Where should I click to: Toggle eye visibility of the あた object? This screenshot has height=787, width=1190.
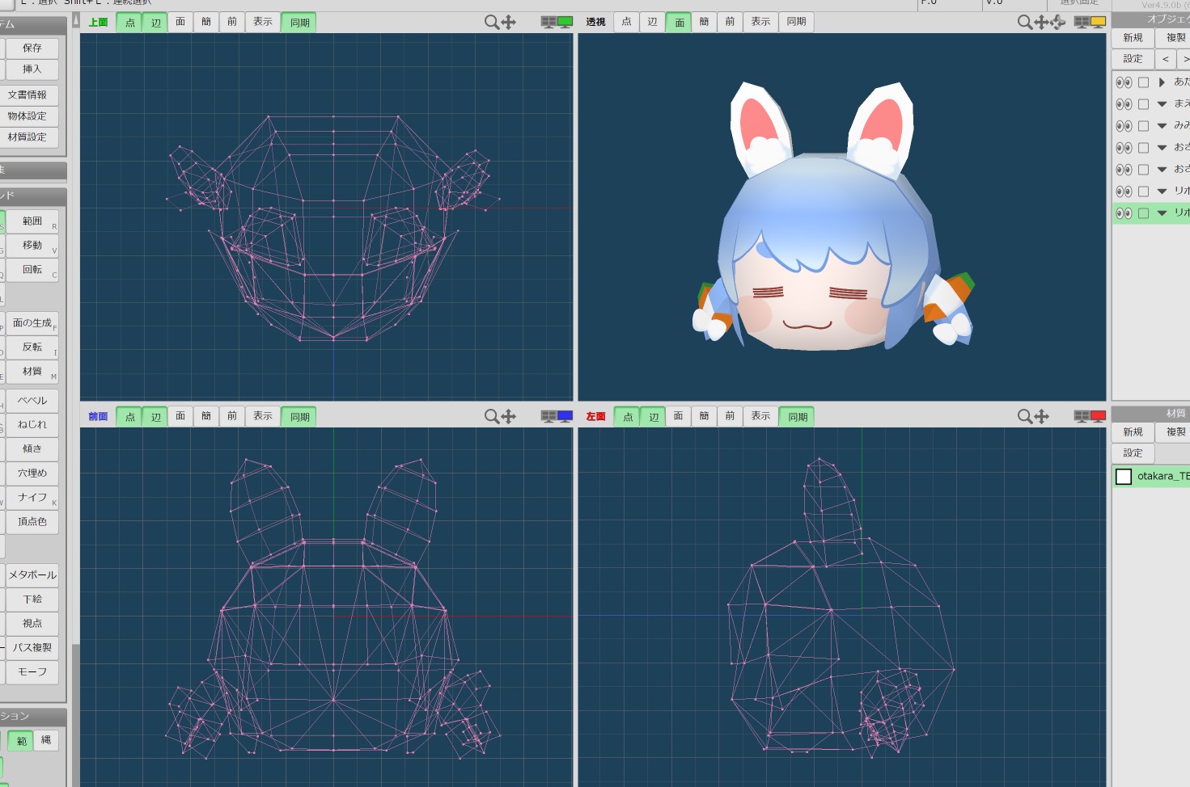(1124, 82)
